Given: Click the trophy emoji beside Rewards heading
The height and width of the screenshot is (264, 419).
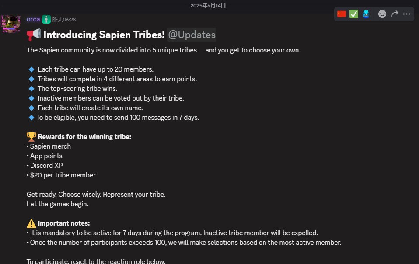Looking at the screenshot, I should (x=31, y=137).
